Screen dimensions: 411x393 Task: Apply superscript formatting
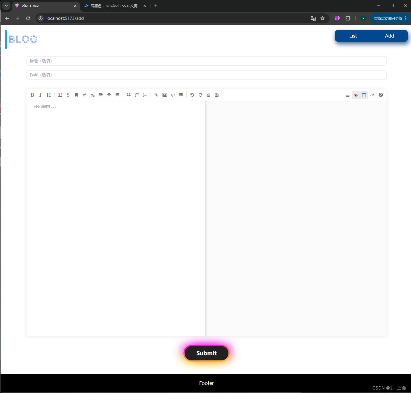(x=85, y=95)
